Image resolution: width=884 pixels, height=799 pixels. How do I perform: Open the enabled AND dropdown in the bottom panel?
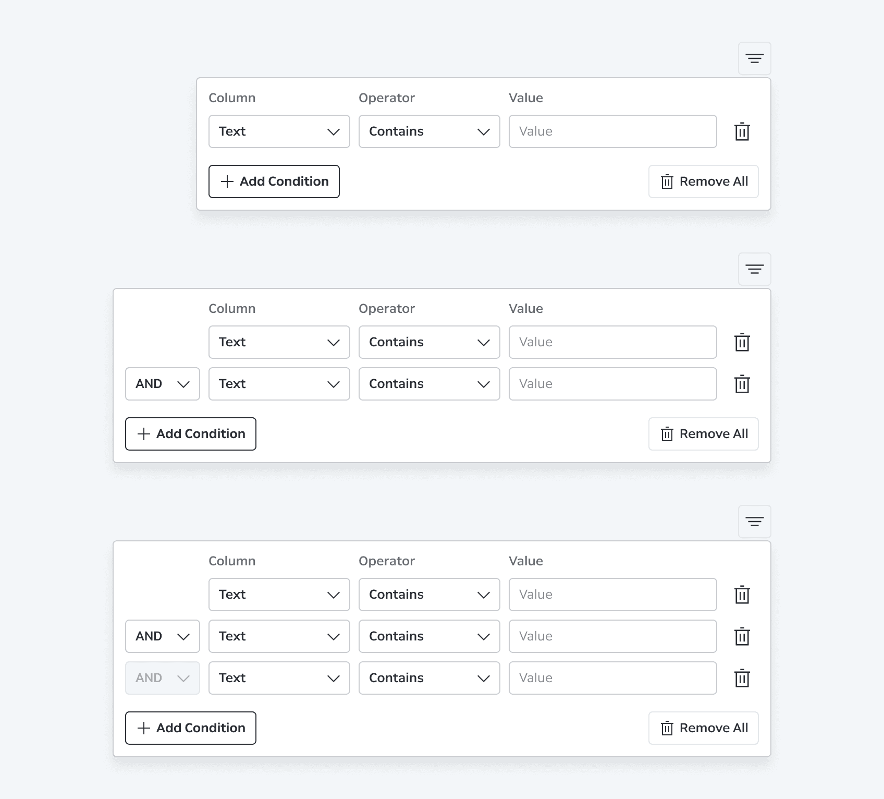pos(163,636)
